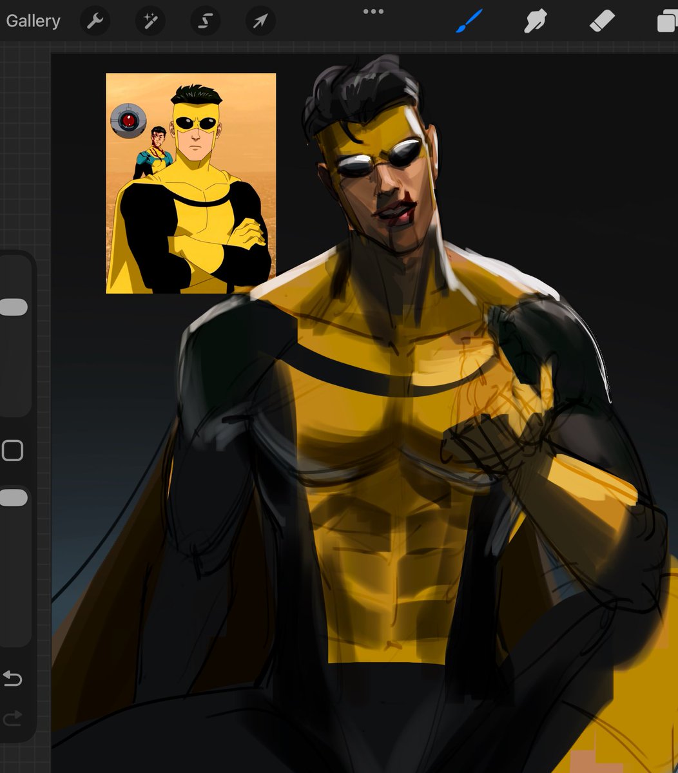
Task: Open the Actions wrench menu
Action: tap(95, 21)
